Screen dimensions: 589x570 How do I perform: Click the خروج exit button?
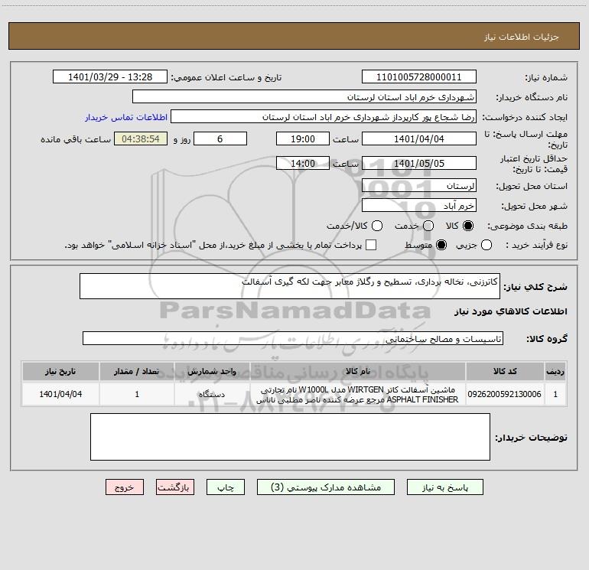[x=125, y=487]
